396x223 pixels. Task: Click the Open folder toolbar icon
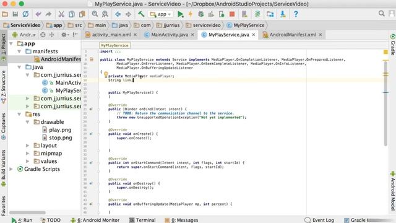click(5, 14)
